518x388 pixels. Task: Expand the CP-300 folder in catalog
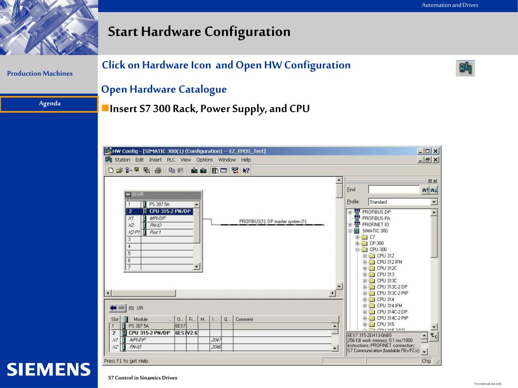click(357, 244)
